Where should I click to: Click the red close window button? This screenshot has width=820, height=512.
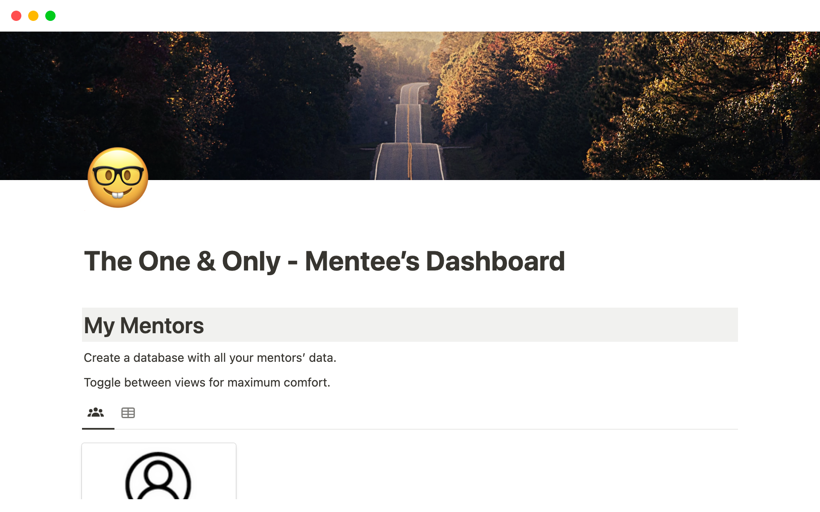click(16, 16)
